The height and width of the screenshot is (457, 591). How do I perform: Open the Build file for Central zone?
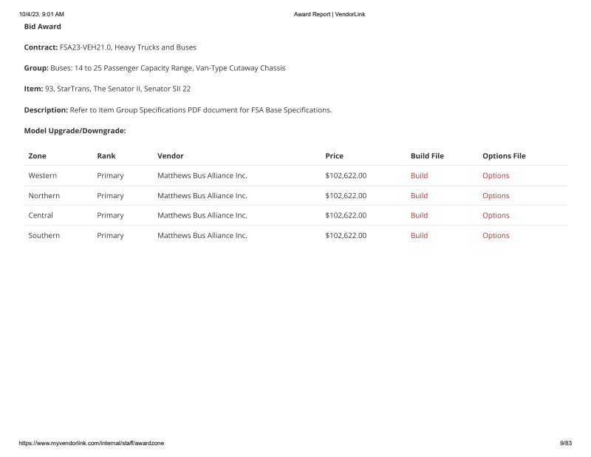coord(419,216)
